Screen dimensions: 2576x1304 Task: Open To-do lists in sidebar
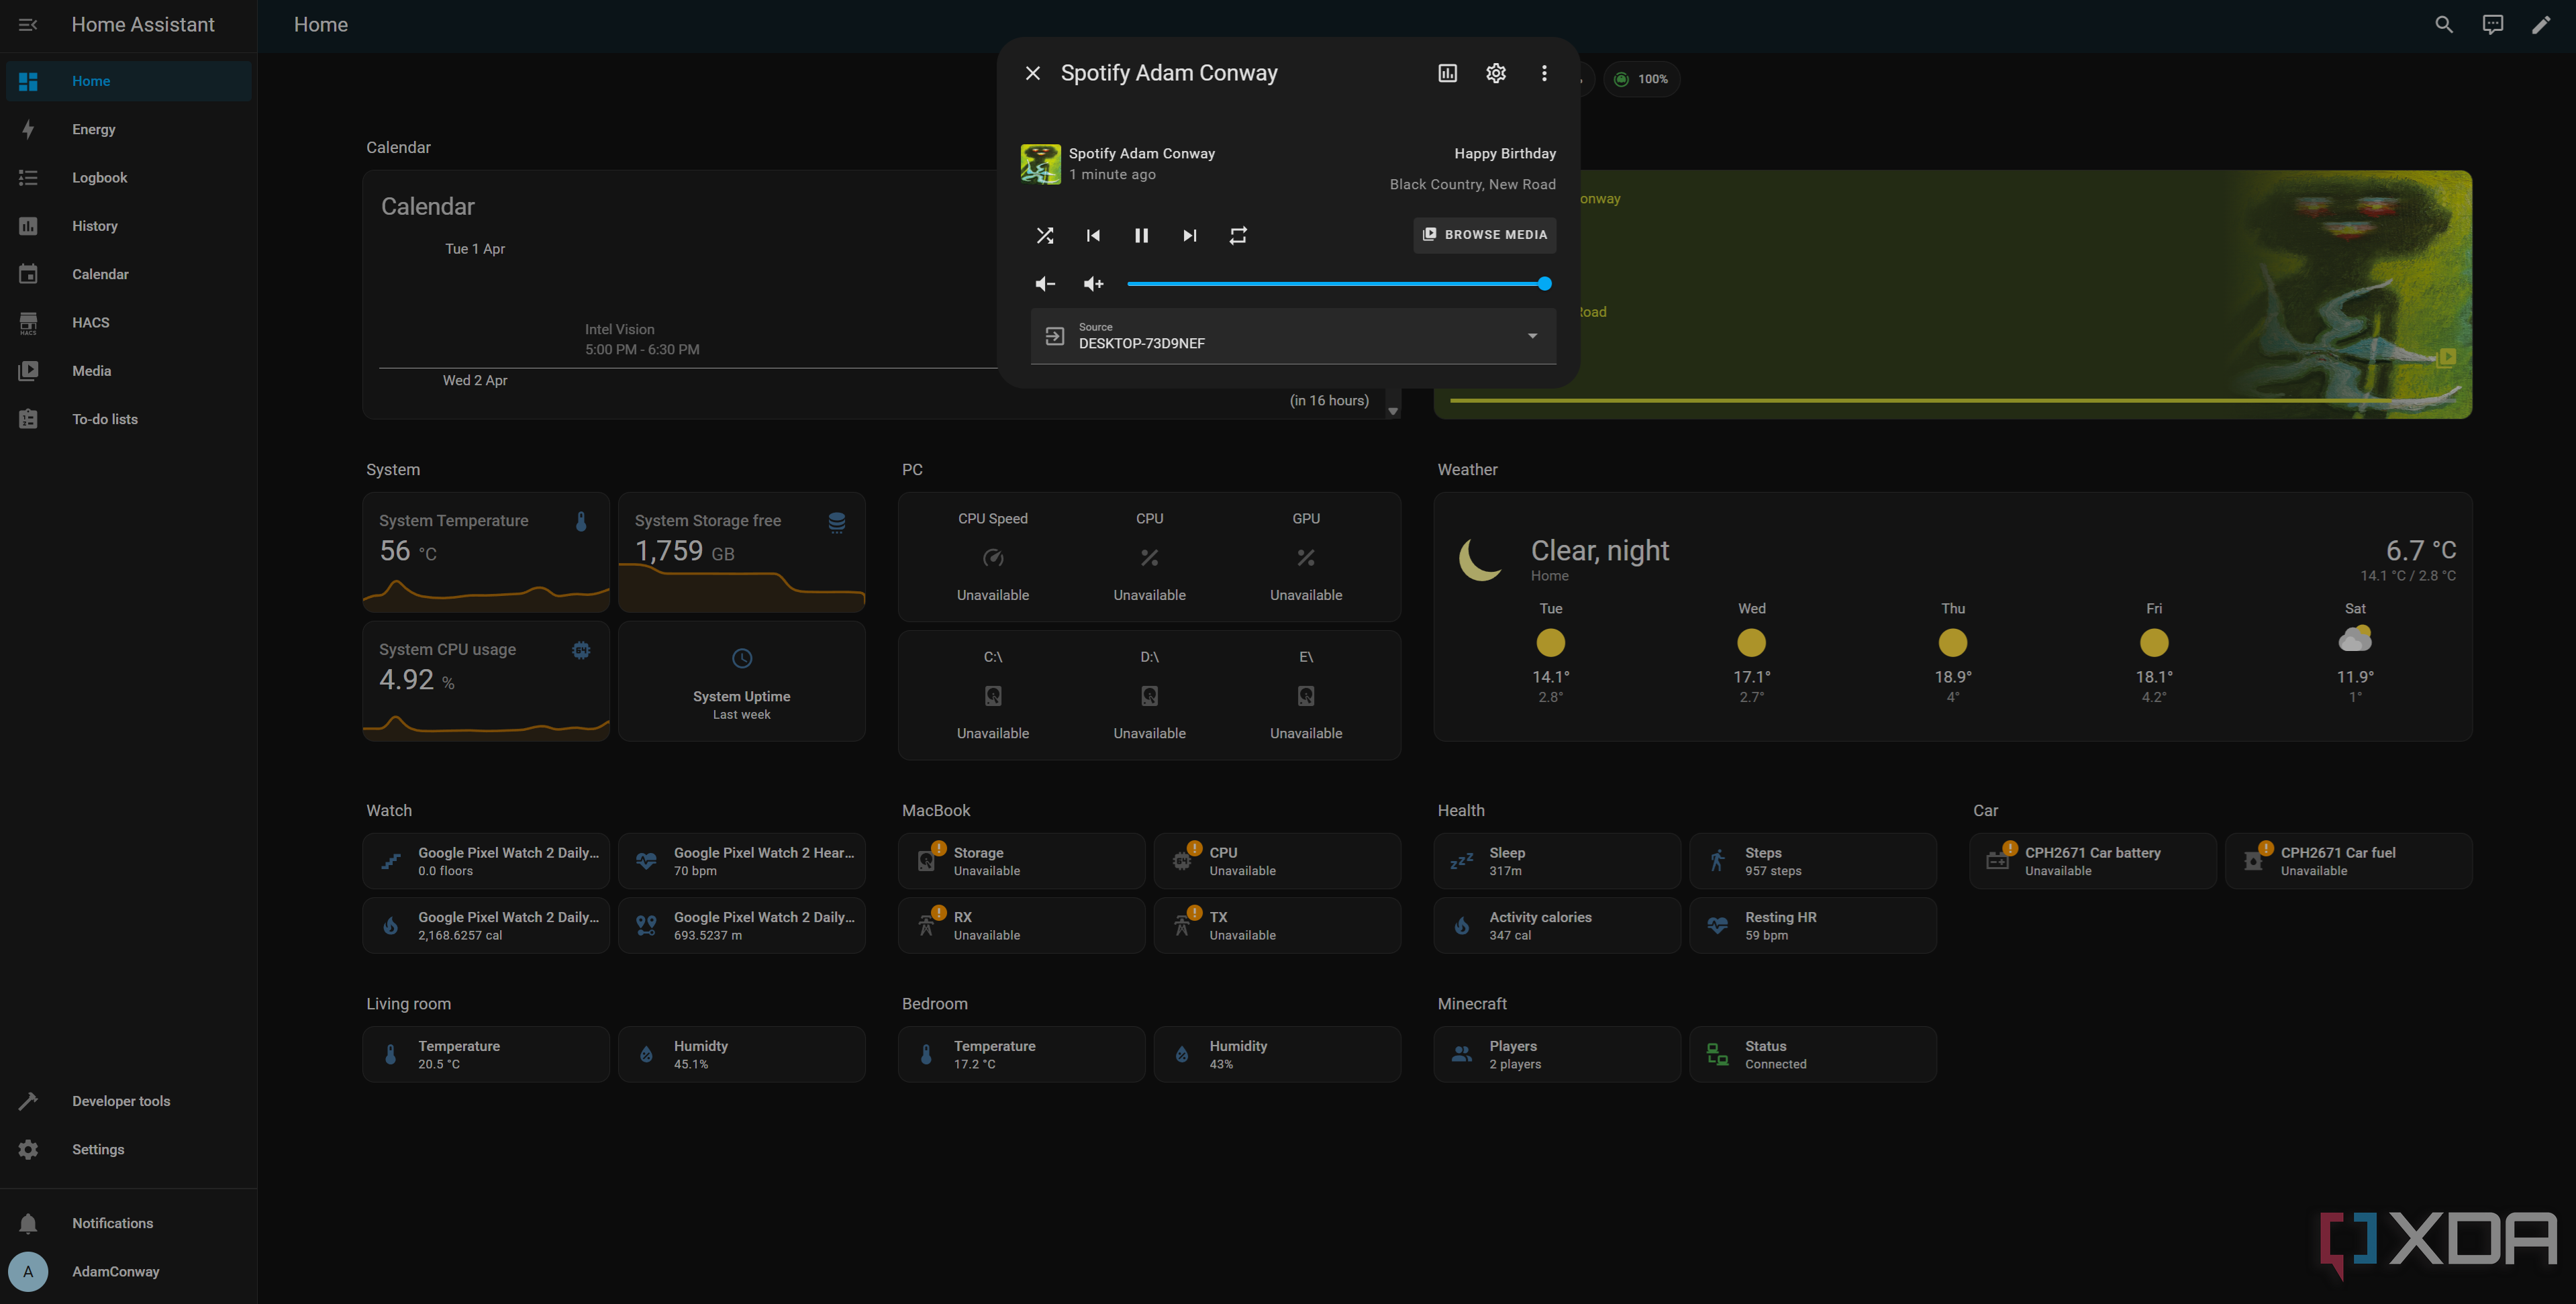(128, 419)
